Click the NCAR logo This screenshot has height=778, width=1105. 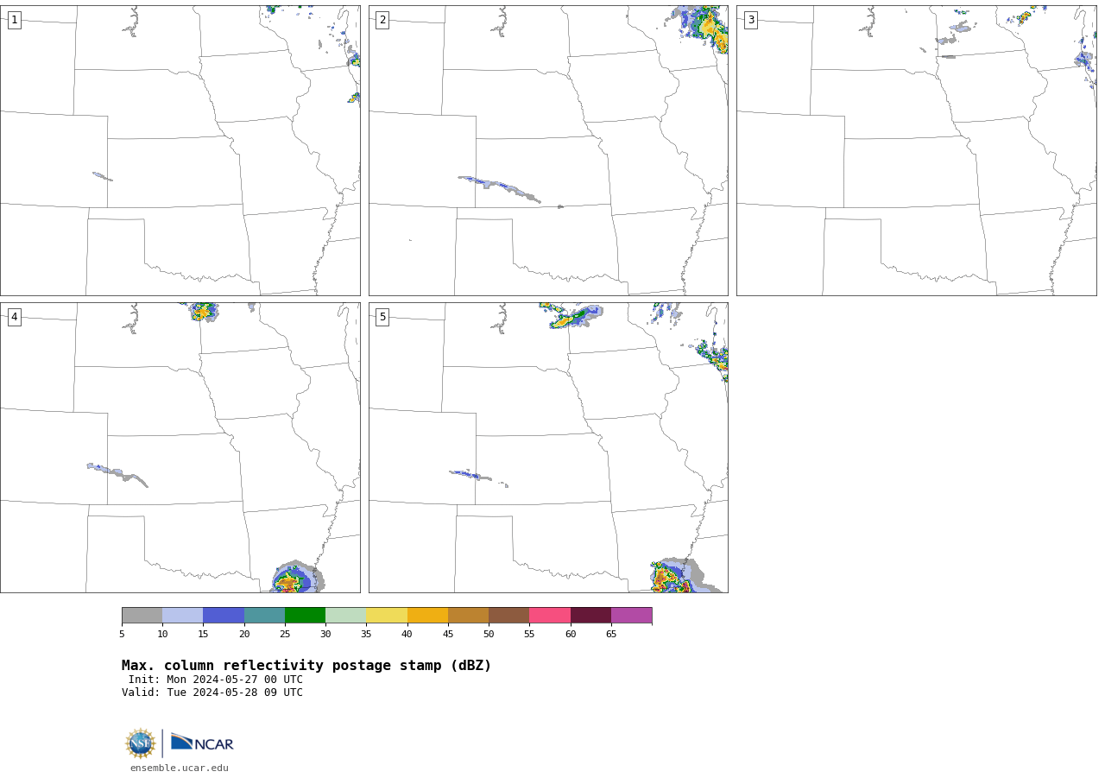[202, 743]
